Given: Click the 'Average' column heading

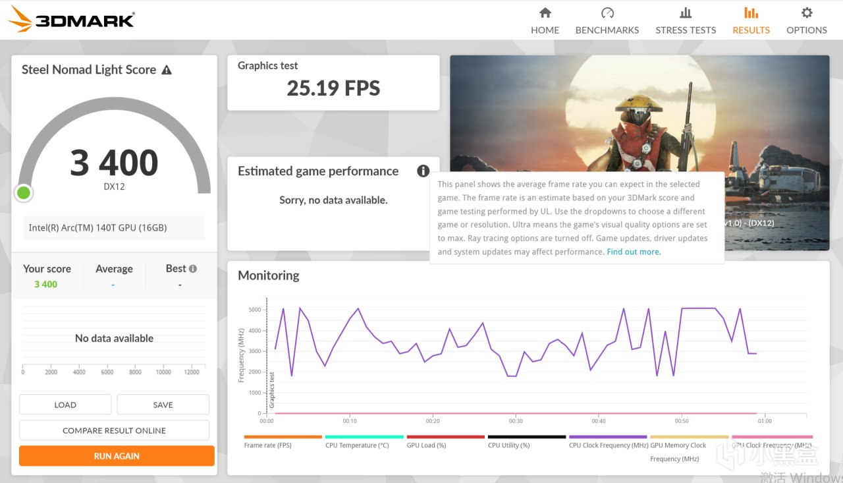Looking at the screenshot, I should click(114, 269).
